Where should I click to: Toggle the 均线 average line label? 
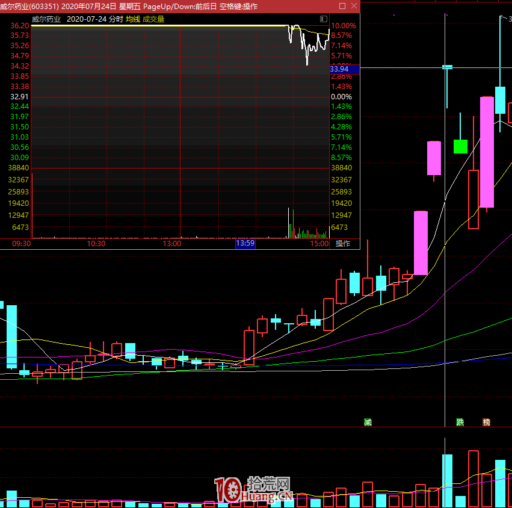pos(133,19)
